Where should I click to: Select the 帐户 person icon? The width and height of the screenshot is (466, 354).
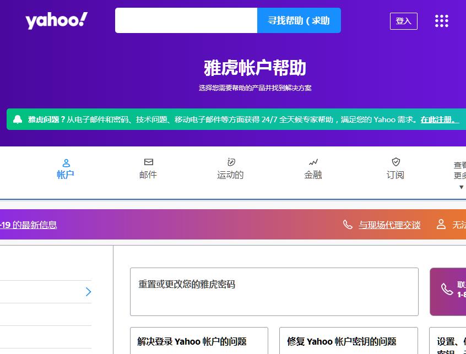[66, 162]
